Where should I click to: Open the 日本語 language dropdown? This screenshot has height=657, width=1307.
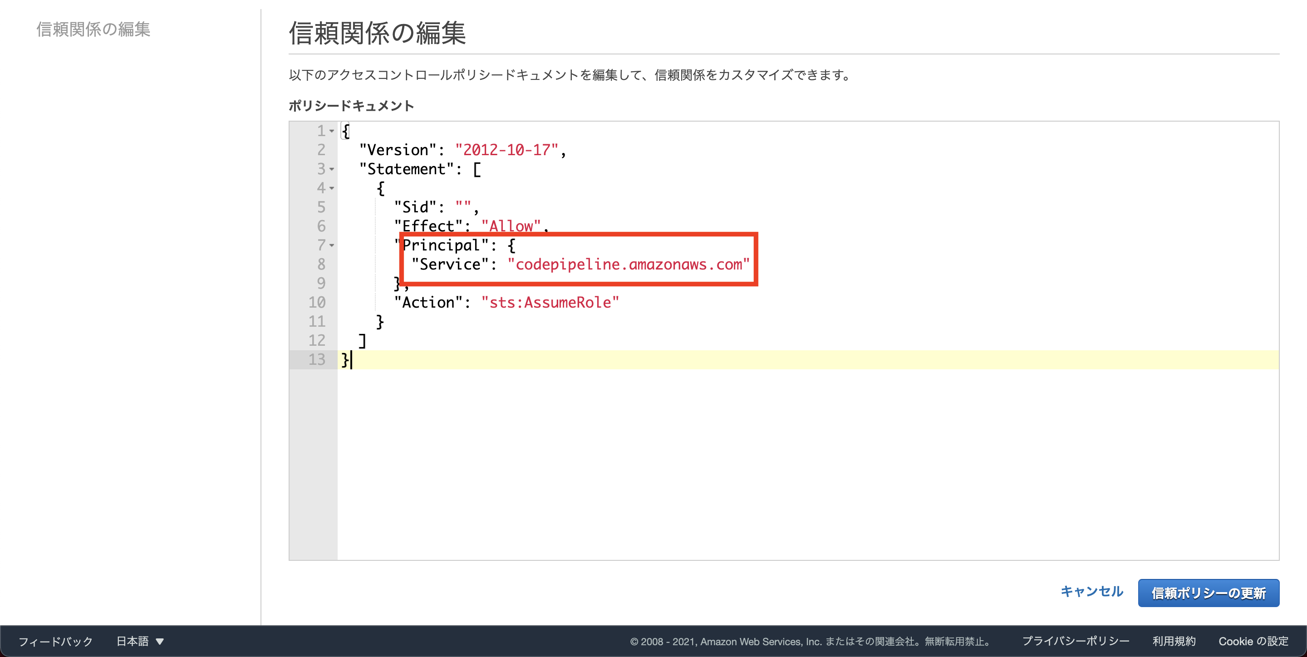140,641
